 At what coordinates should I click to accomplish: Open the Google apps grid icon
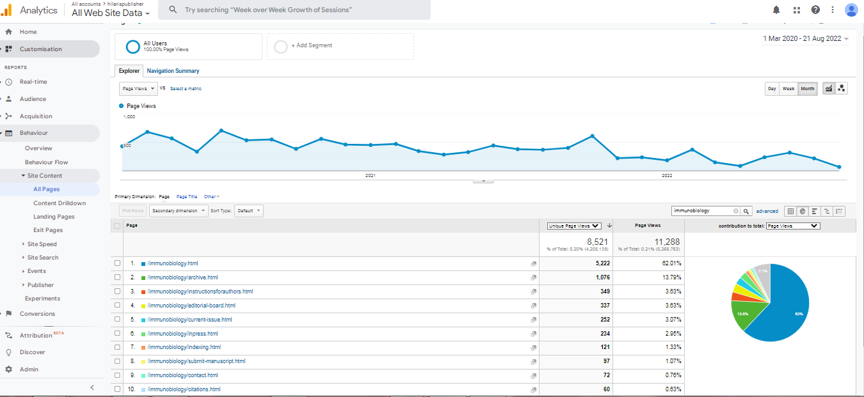pos(796,10)
